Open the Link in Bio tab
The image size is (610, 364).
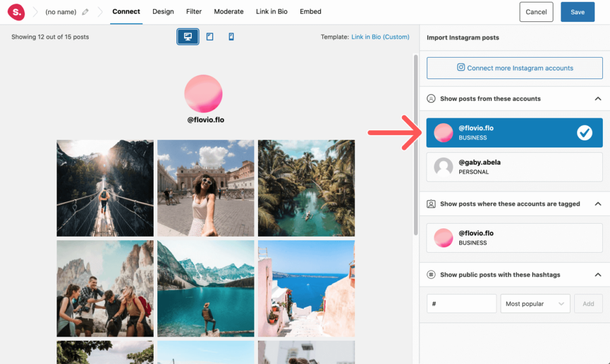click(272, 12)
